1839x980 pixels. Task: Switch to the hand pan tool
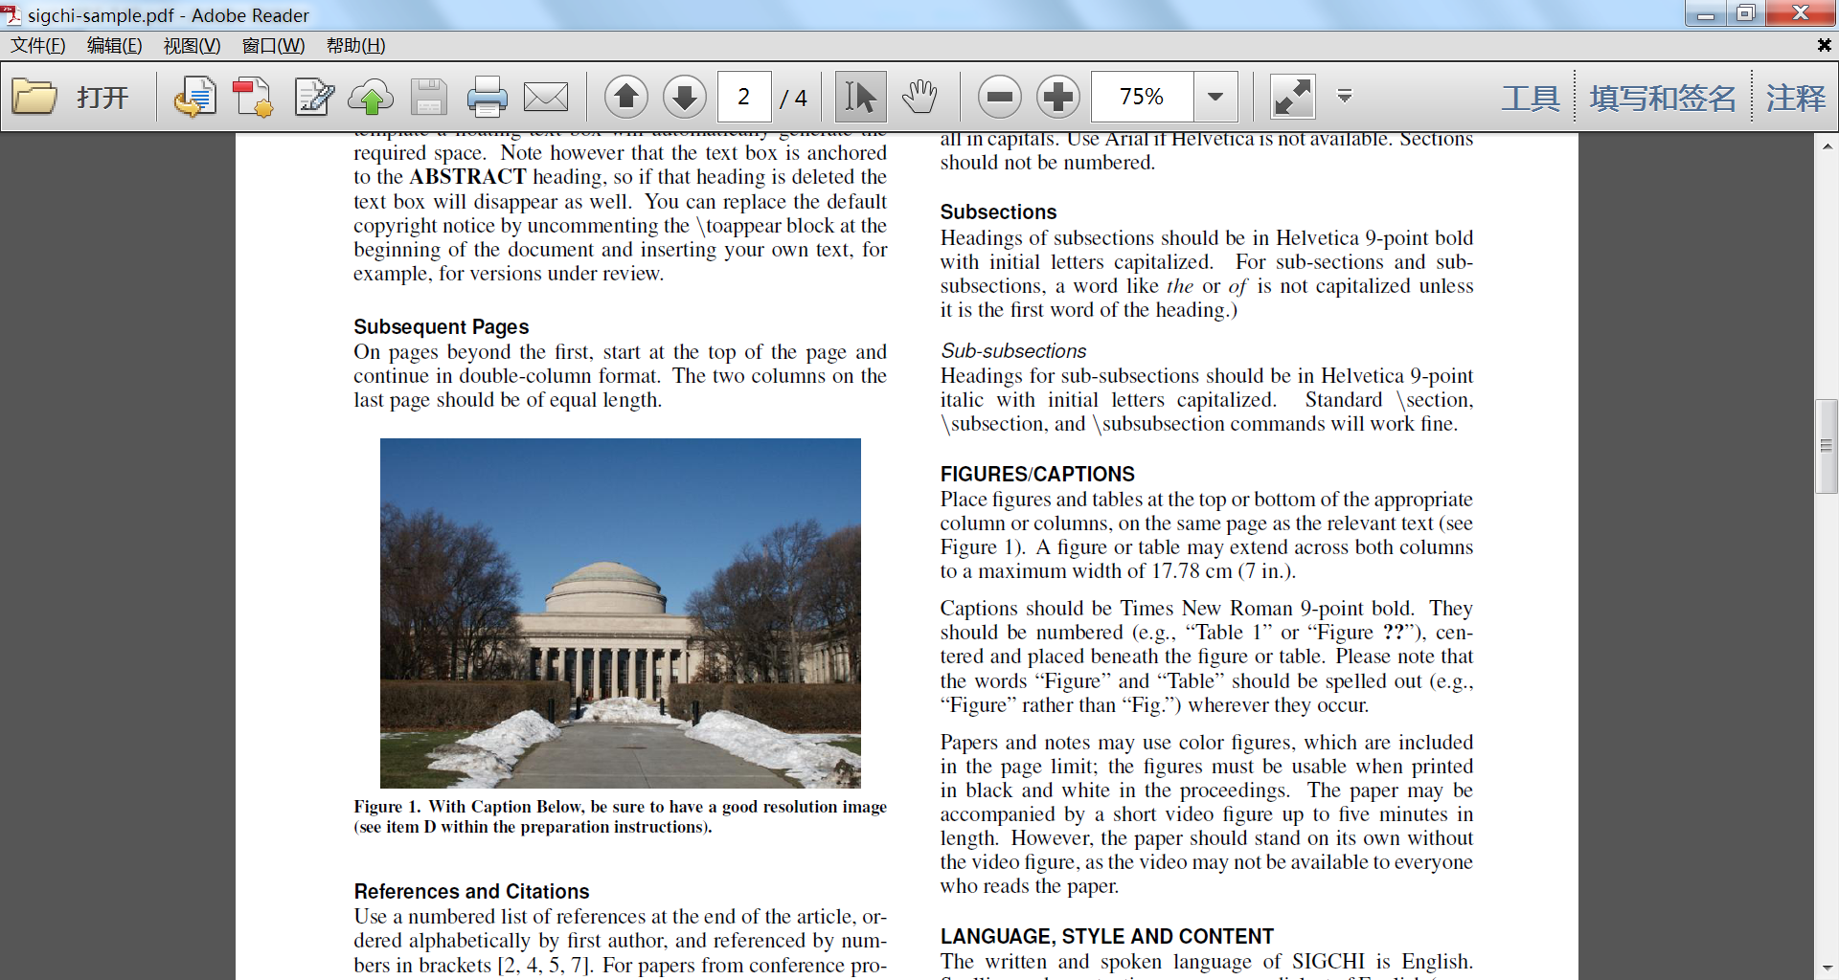(919, 97)
